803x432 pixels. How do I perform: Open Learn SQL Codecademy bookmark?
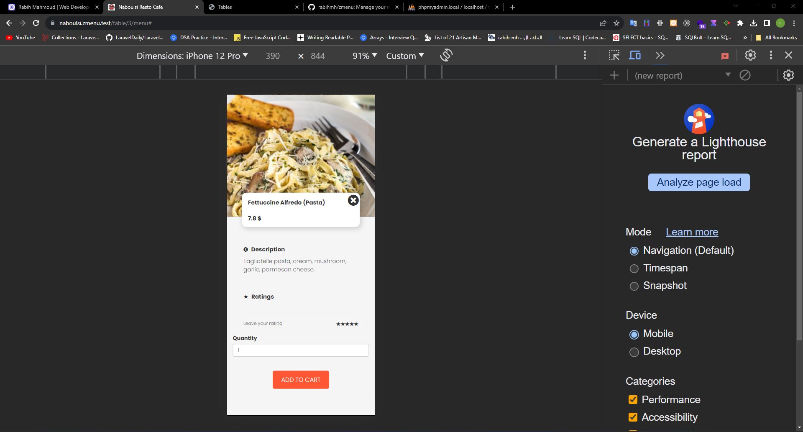click(578, 38)
